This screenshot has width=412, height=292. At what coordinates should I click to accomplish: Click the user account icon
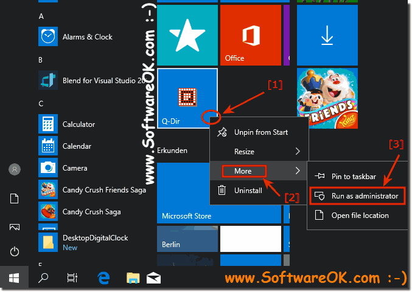15,169
